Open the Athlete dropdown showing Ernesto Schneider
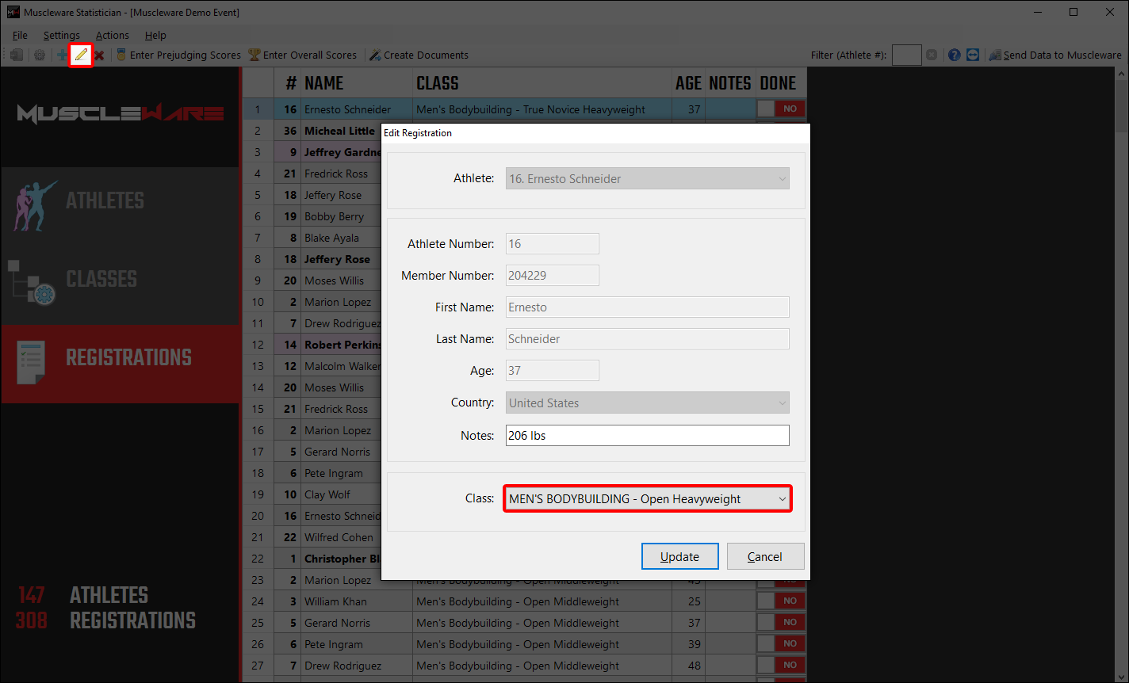This screenshot has width=1129, height=683. pos(648,179)
